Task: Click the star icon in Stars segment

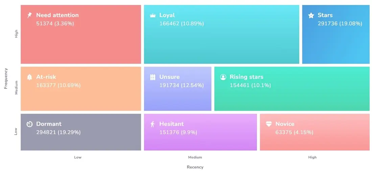Action: coord(311,15)
